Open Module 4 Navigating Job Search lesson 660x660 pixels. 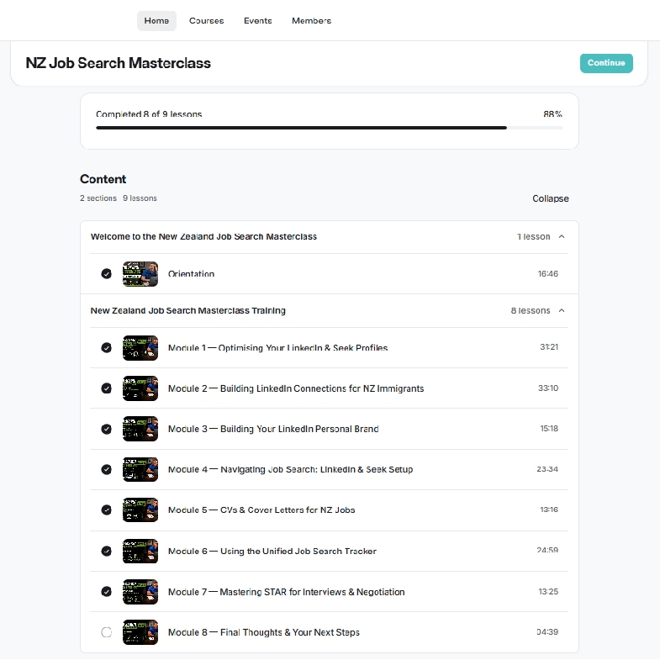(290, 469)
